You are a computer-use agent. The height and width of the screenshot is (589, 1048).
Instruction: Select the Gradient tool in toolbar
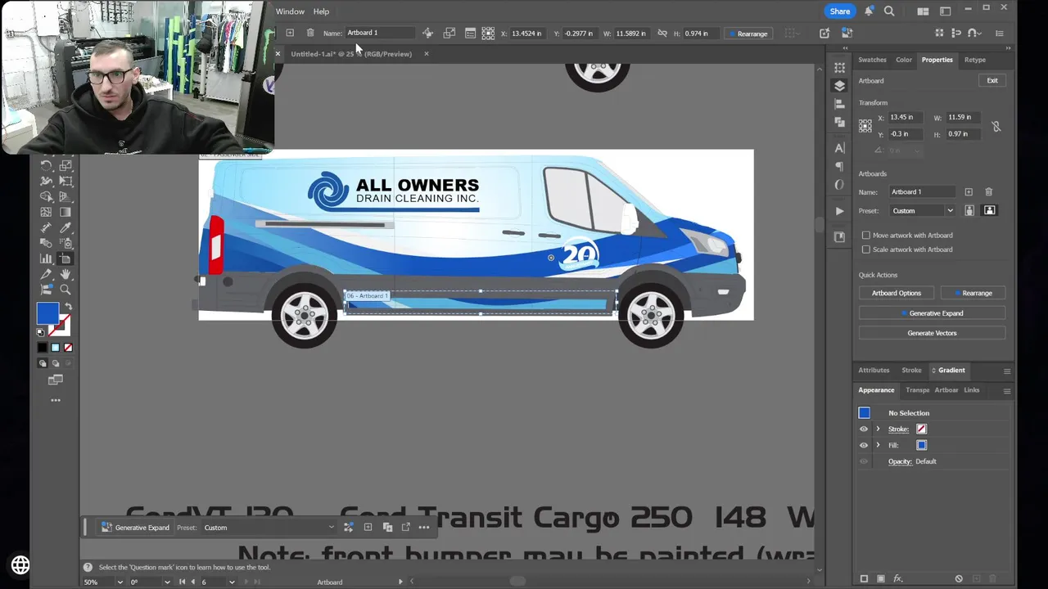tap(65, 212)
